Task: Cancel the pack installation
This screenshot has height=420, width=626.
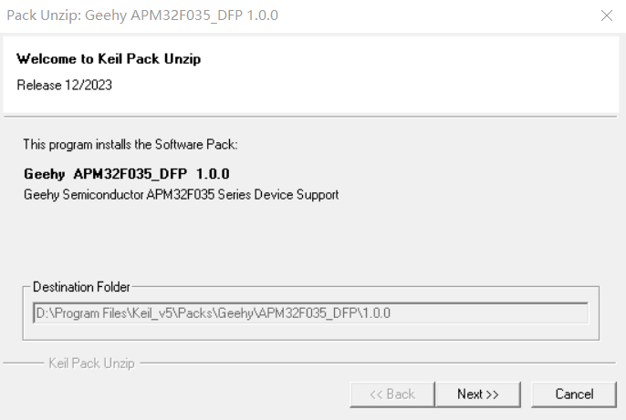Action: [574, 394]
